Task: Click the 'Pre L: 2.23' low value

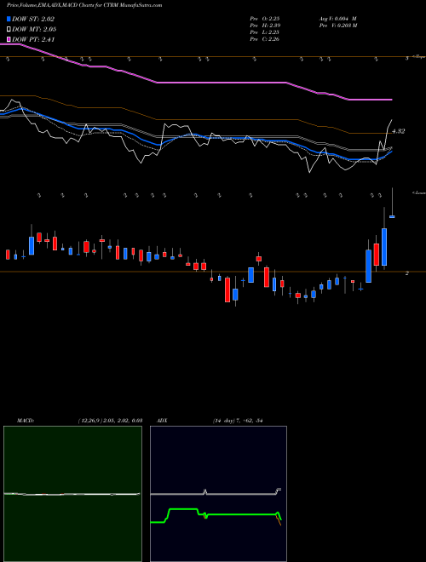Action: click(x=265, y=32)
